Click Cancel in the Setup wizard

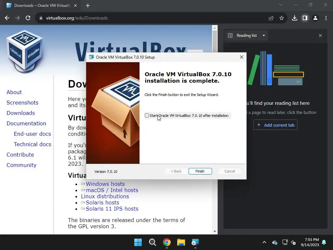tap(230, 171)
